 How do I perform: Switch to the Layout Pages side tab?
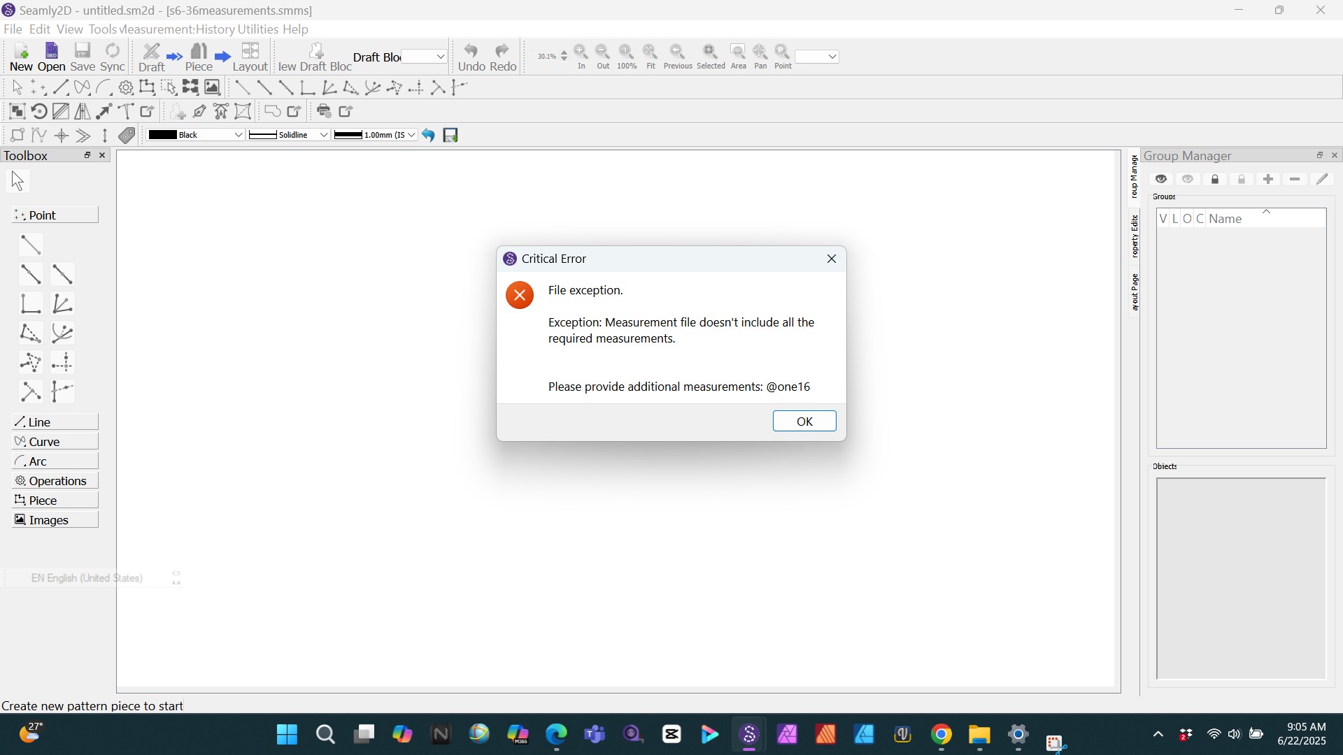[1135, 293]
